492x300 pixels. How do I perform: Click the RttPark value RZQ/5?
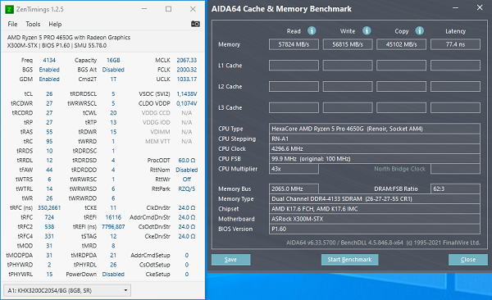click(x=187, y=189)
